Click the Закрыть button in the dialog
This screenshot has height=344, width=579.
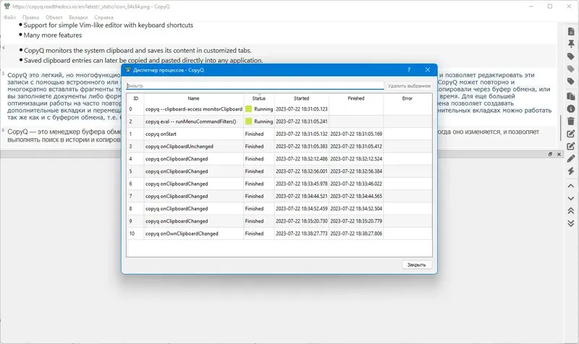coord(417,265)
